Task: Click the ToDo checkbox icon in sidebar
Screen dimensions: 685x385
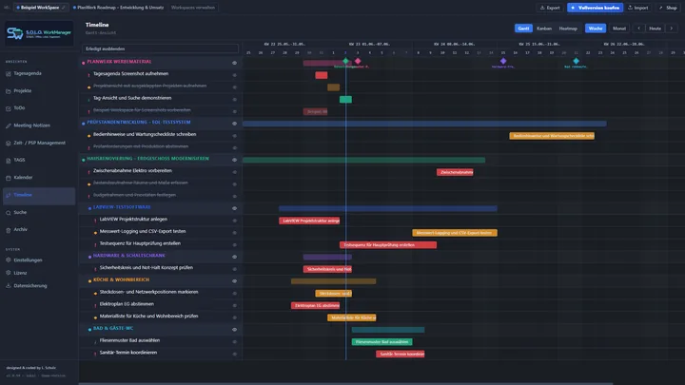Action: tap(9, 108)
